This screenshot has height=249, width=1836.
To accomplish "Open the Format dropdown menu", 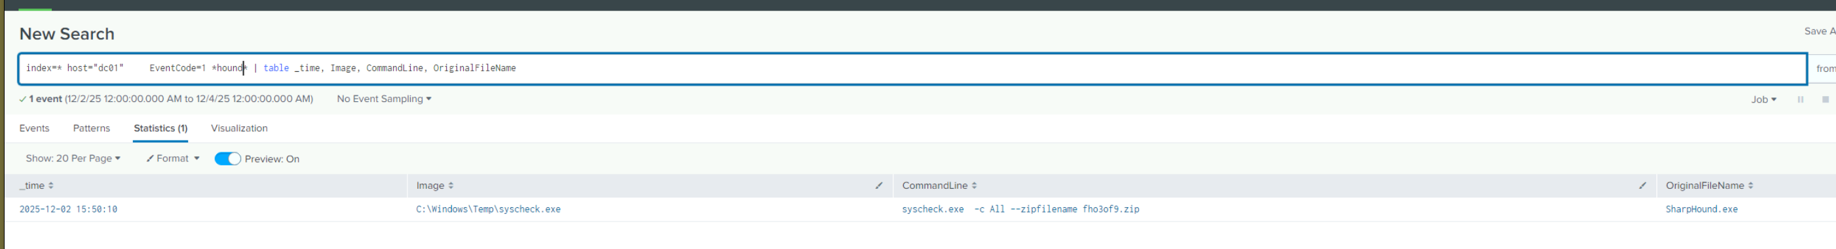I will (x=172, y=159).
